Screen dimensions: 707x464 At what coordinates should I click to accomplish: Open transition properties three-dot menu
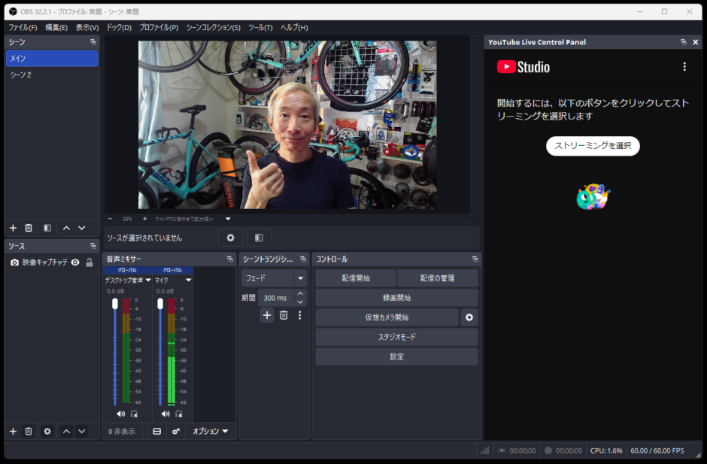300,315
